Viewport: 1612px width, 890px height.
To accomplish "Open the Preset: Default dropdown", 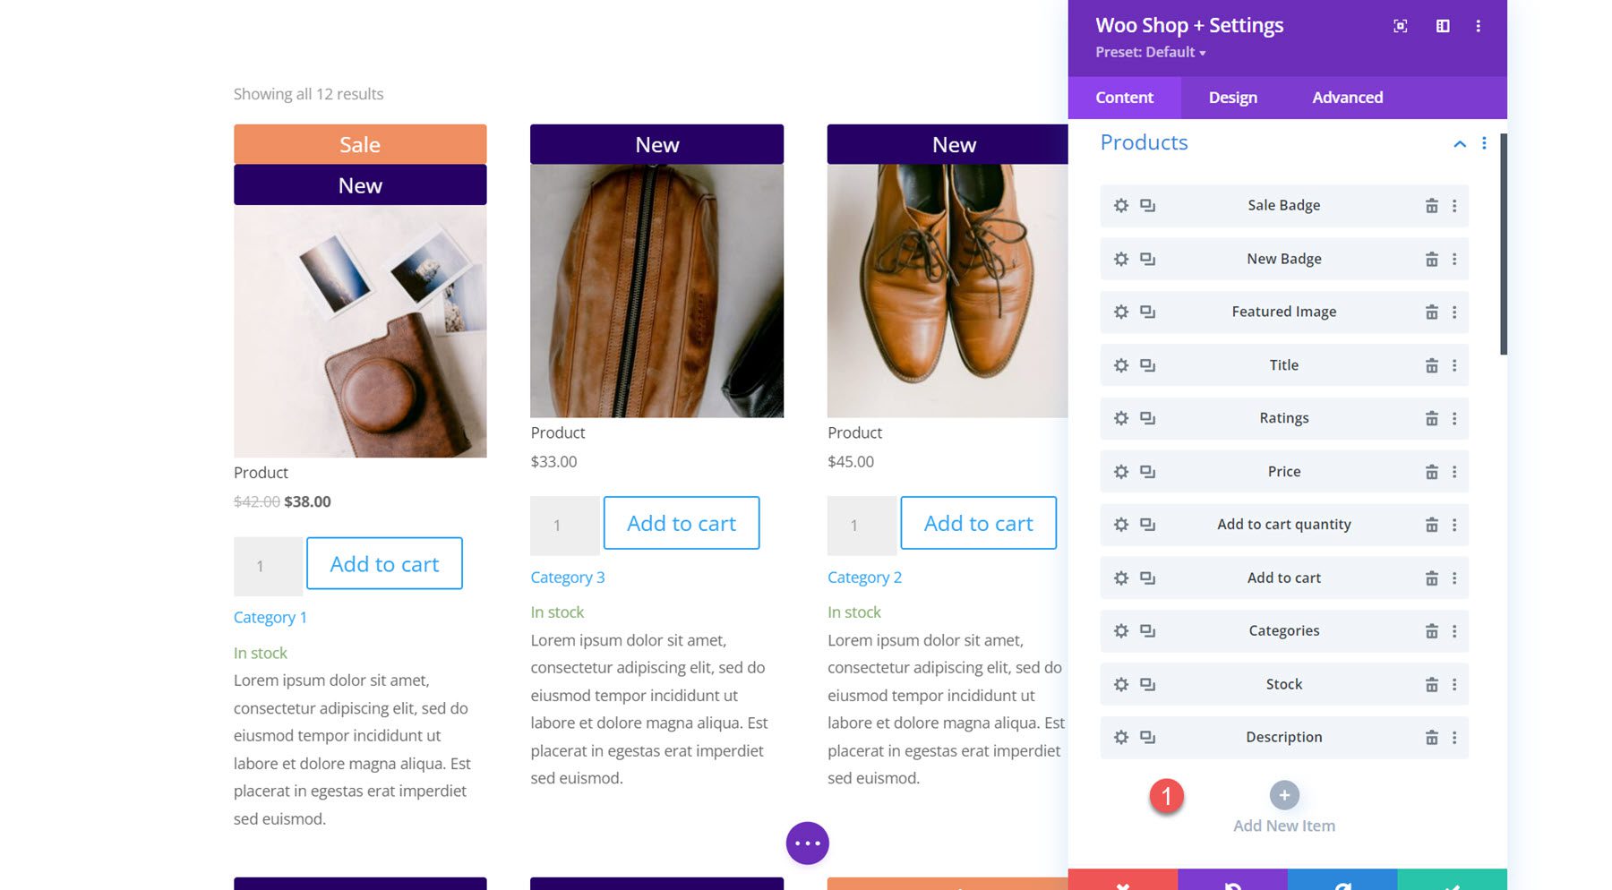I will click(1149, 52).
